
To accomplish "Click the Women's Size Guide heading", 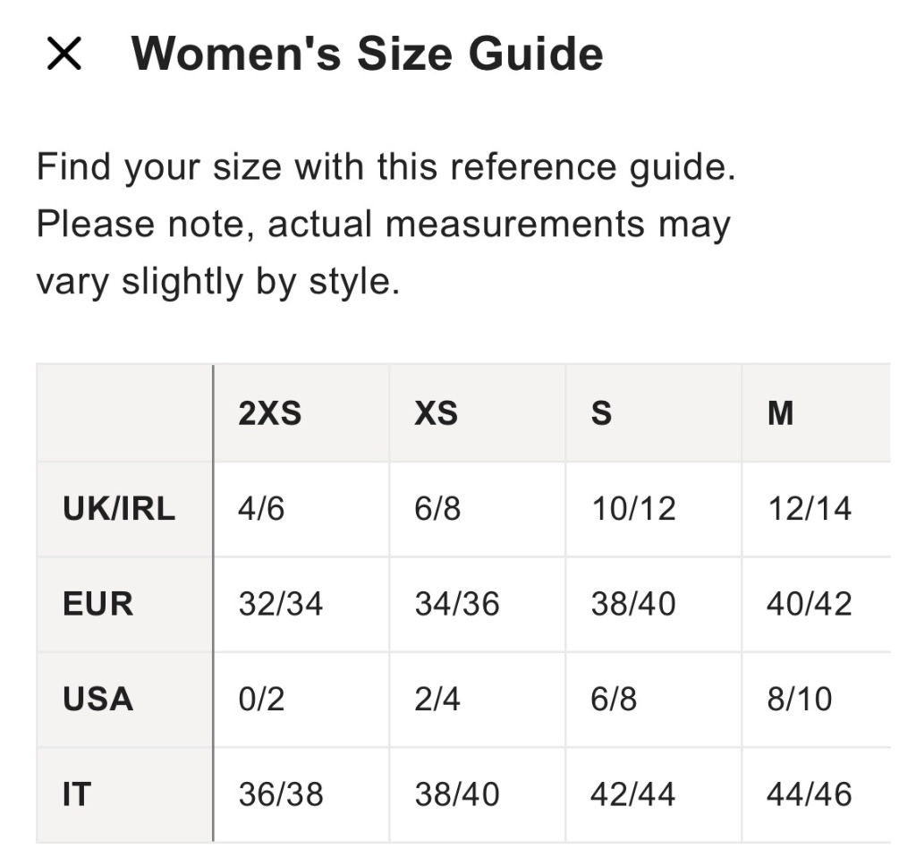I will point(367,54).
